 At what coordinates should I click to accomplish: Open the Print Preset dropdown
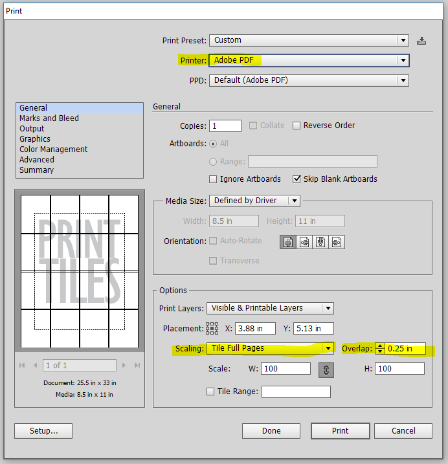click(x=309, y=40)
